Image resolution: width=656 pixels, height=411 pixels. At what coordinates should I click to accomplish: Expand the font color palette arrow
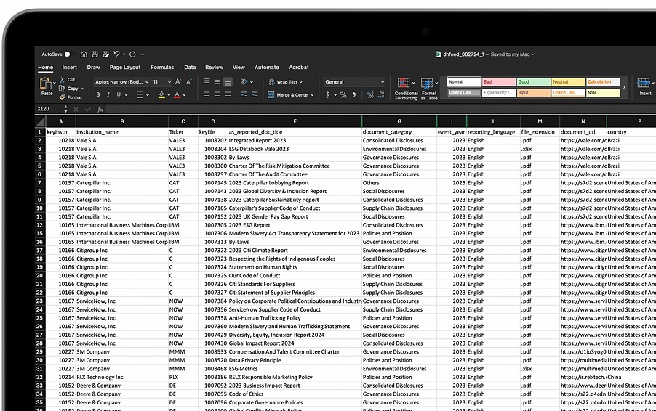(184, 95)
